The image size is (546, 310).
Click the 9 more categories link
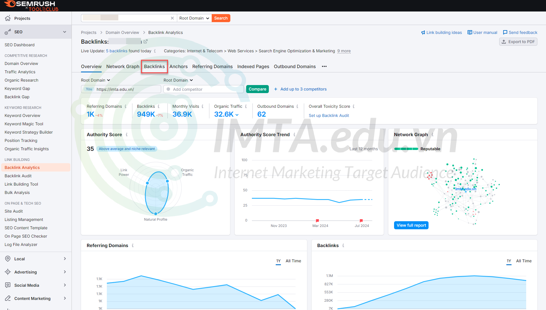pos(344,51)
